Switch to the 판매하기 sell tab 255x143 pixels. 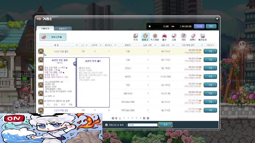click(63, 28)
